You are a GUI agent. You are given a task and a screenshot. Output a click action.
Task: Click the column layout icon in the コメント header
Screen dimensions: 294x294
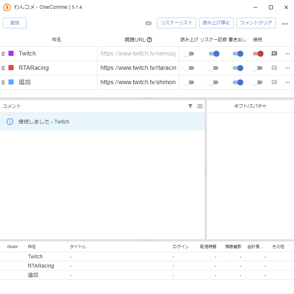tap(200, 106)
